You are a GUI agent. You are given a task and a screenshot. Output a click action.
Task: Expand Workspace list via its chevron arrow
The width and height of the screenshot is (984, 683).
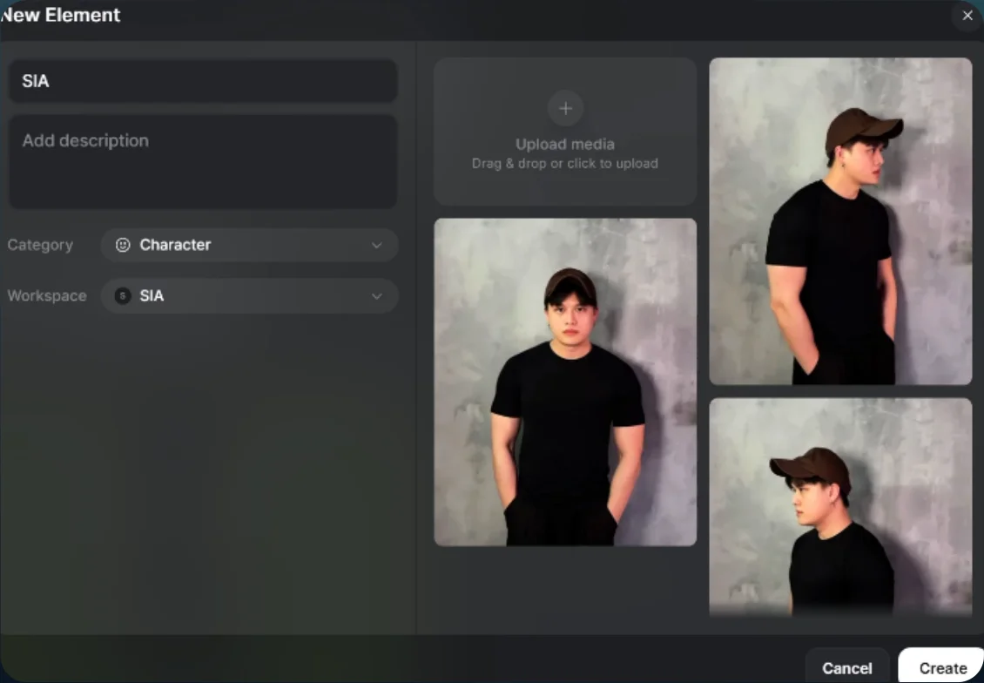tap(376, 296)
